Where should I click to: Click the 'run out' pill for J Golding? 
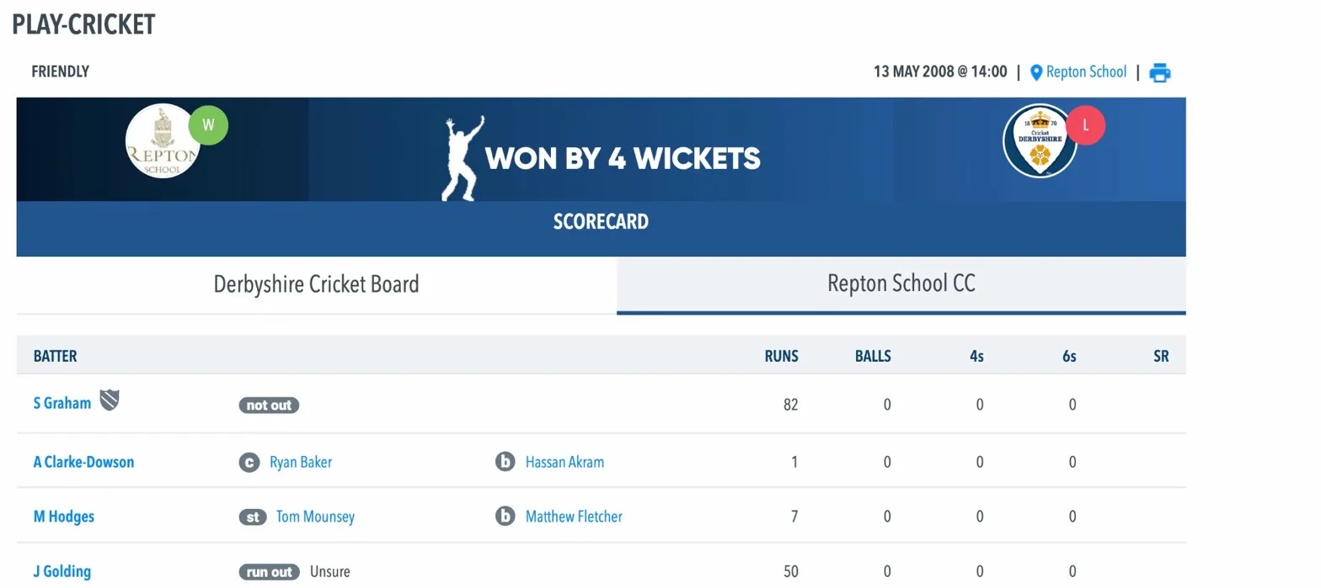[x=270, y=571]
